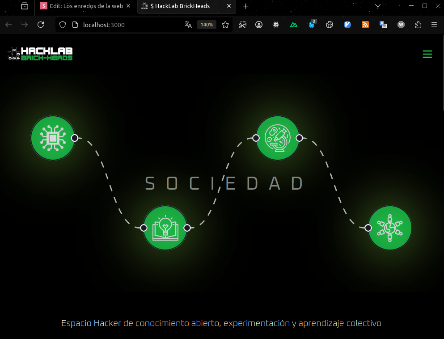This screenshot has height=339, width=444.
Task: Click the page's vertical scrollbar thumb
Action: pos(443,72)
